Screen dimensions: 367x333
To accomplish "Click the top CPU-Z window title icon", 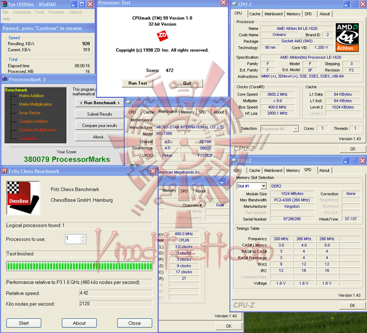I will pos(234,4).
